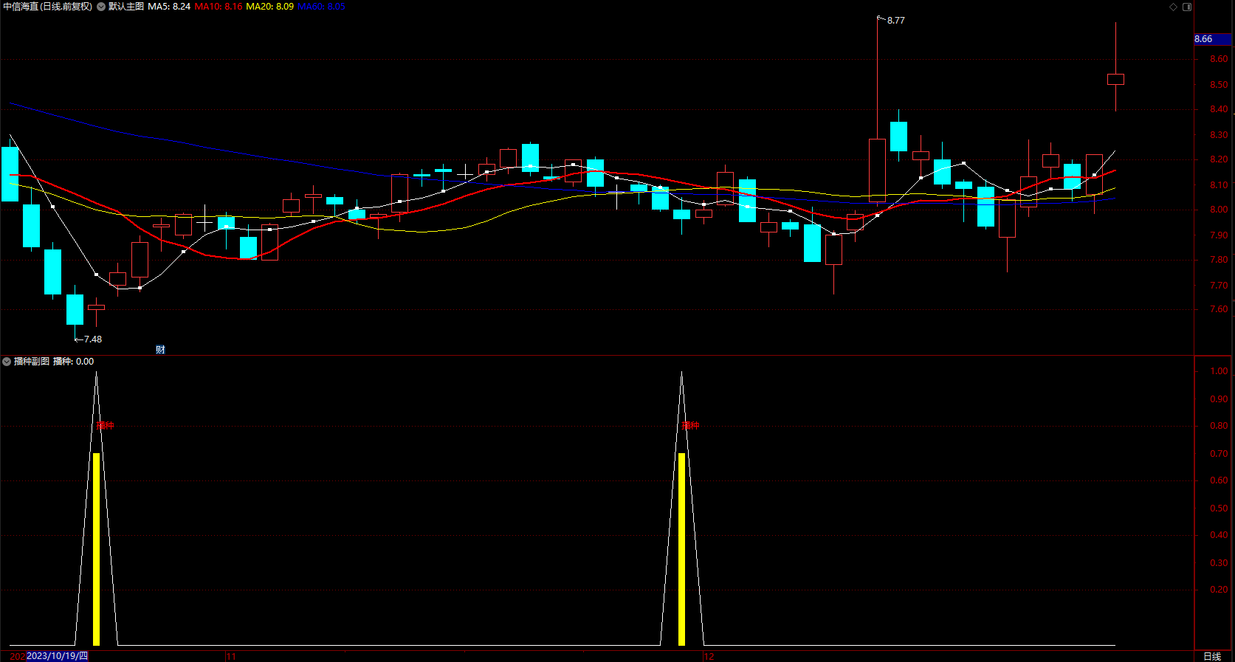Screen dimensions: 1235x662
Task: Switch period via 日线 button
Action: [x=1212, y=656]
